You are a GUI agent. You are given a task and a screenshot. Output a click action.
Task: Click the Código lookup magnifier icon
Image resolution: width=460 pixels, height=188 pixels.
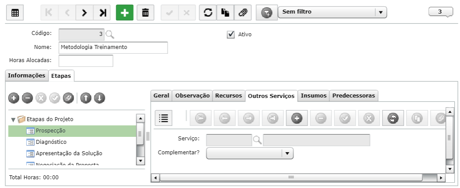coord(110,35)
